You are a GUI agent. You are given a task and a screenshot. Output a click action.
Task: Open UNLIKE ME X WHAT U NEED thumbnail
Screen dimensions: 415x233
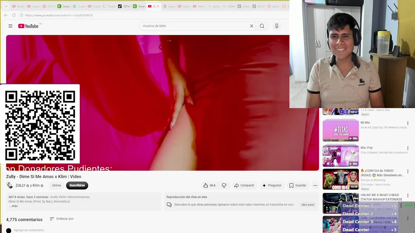[x=341, y=203]
